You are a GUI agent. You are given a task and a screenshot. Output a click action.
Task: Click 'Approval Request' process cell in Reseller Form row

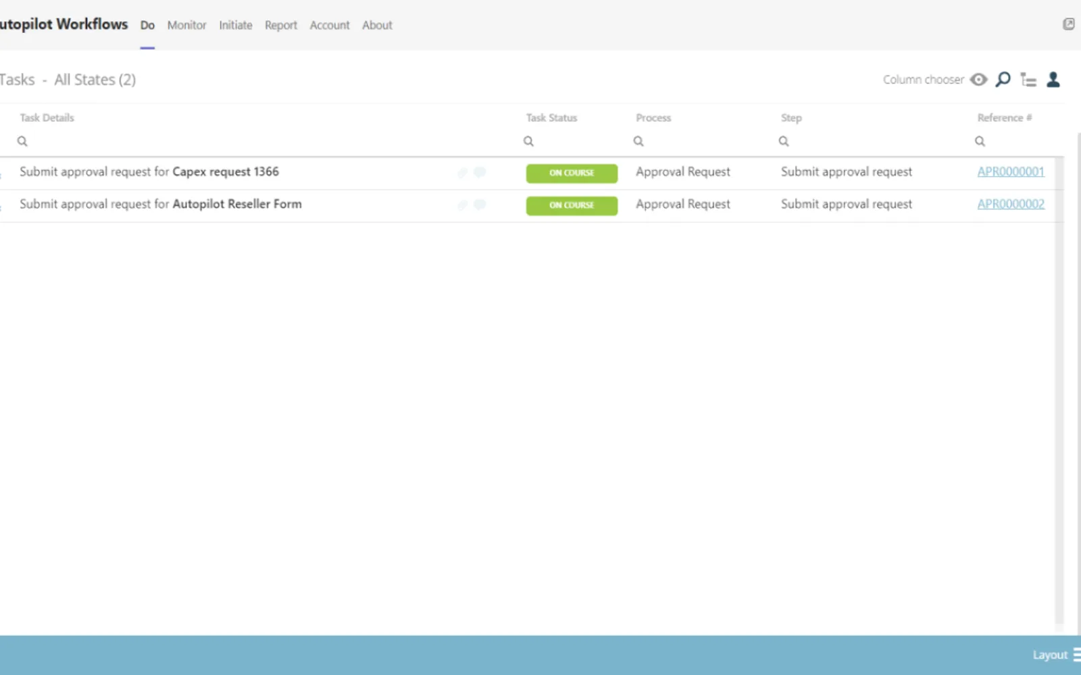[682, 204]
